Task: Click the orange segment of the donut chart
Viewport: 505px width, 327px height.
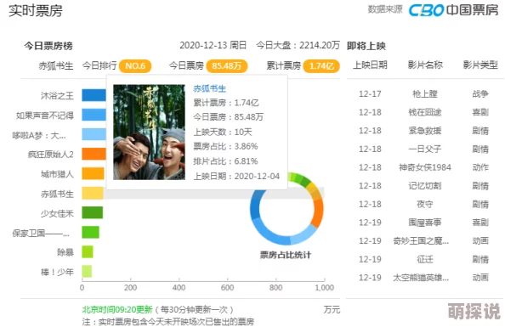Action: point(318,213)
